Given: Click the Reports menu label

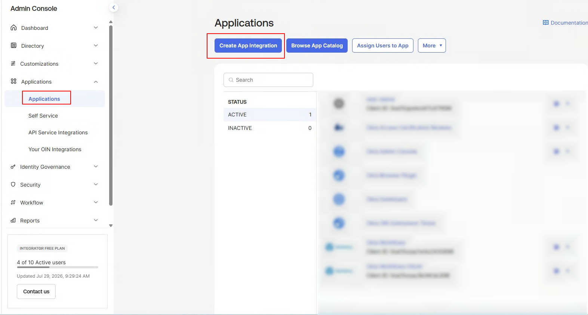Looking at the screenshot, I should [x=30, y=221].
